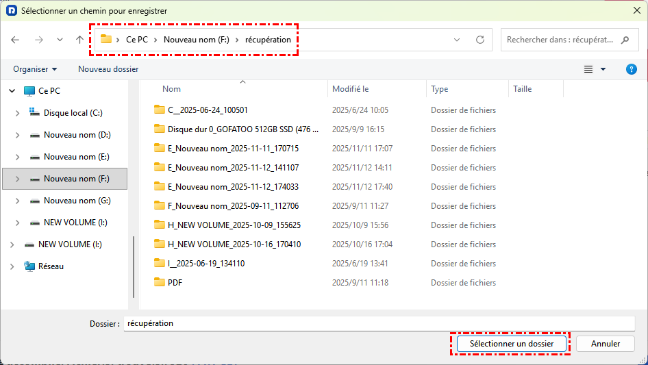Sort by the Modifié le column header

(x=351, y=89)
